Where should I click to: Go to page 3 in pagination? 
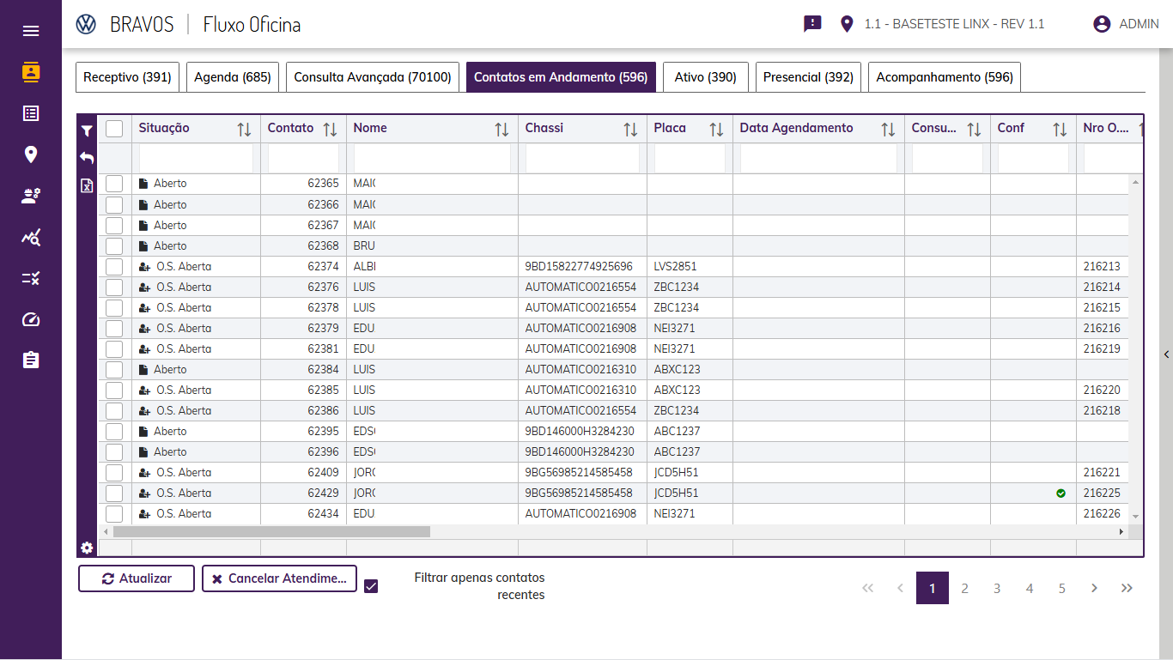coord(997,588)
